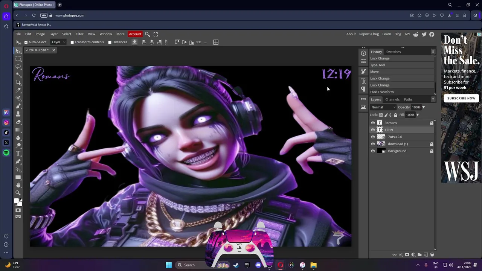Select the Spot Healing Brush tool

pos(18,98)
